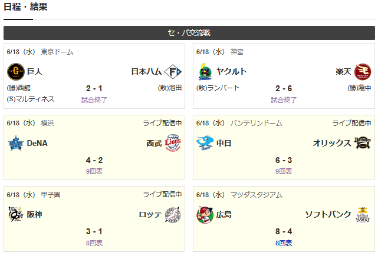
Task: Click the Hanshin Tigers logo
Action: pos(15,214)
